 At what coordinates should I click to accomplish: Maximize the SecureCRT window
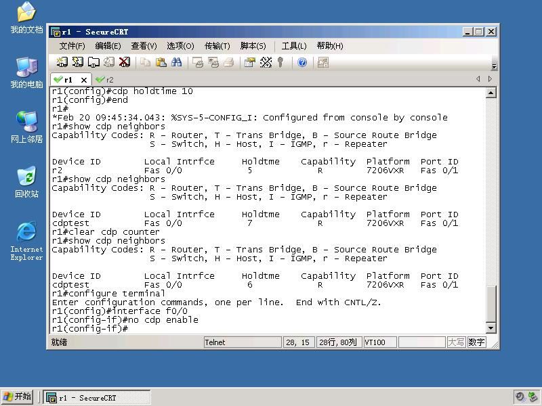479,32
